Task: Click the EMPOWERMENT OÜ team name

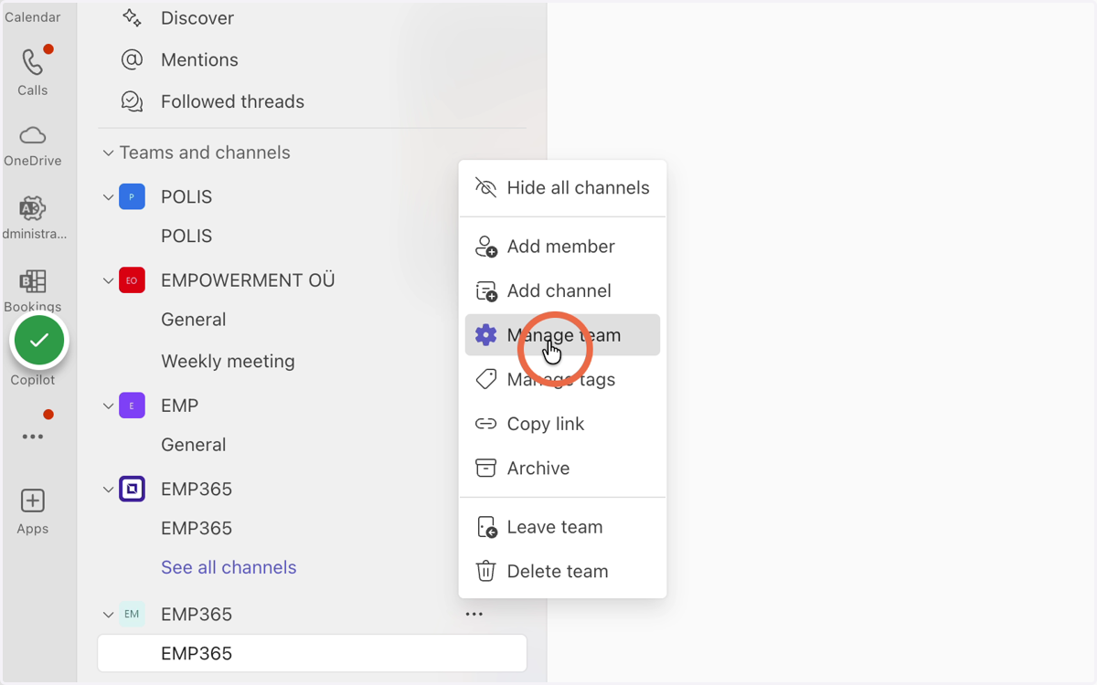Action: (x=248, y=280)
